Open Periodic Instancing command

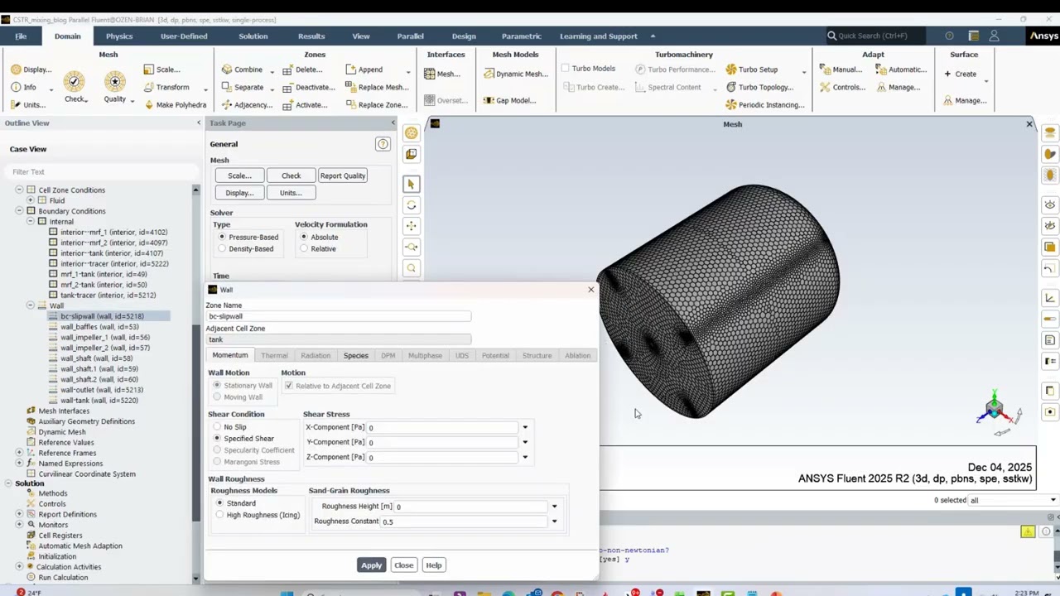[x=764, y=105]
